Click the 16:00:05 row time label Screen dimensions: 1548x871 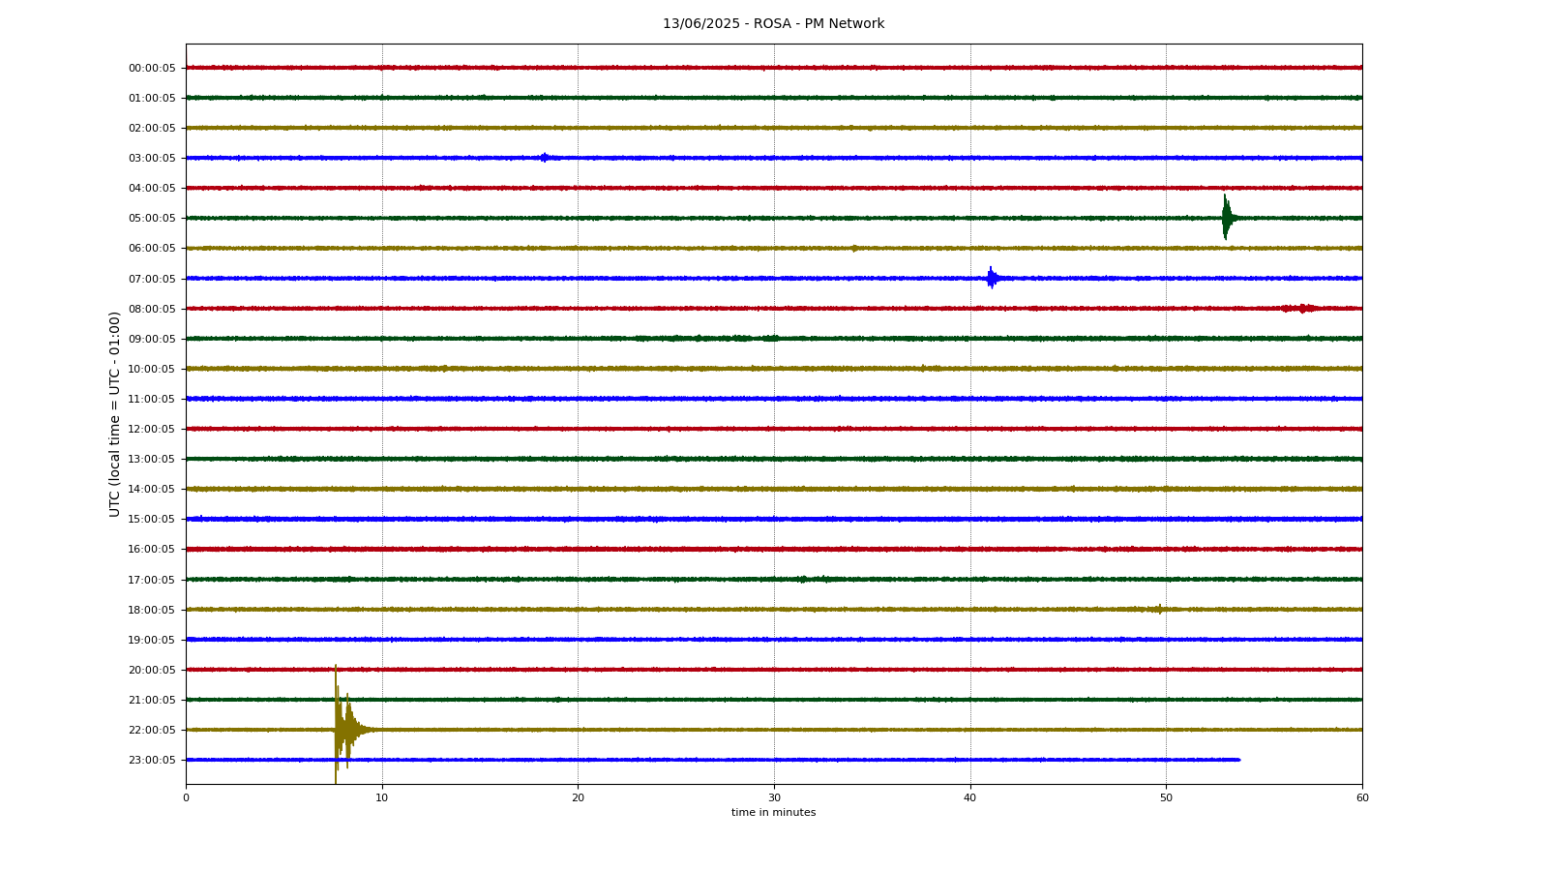point(152,550)
